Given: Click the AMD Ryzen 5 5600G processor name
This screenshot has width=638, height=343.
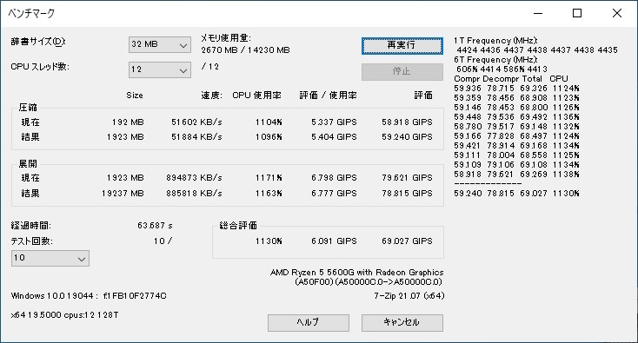Looking at the screenshot, I should (x=357, y=273).
